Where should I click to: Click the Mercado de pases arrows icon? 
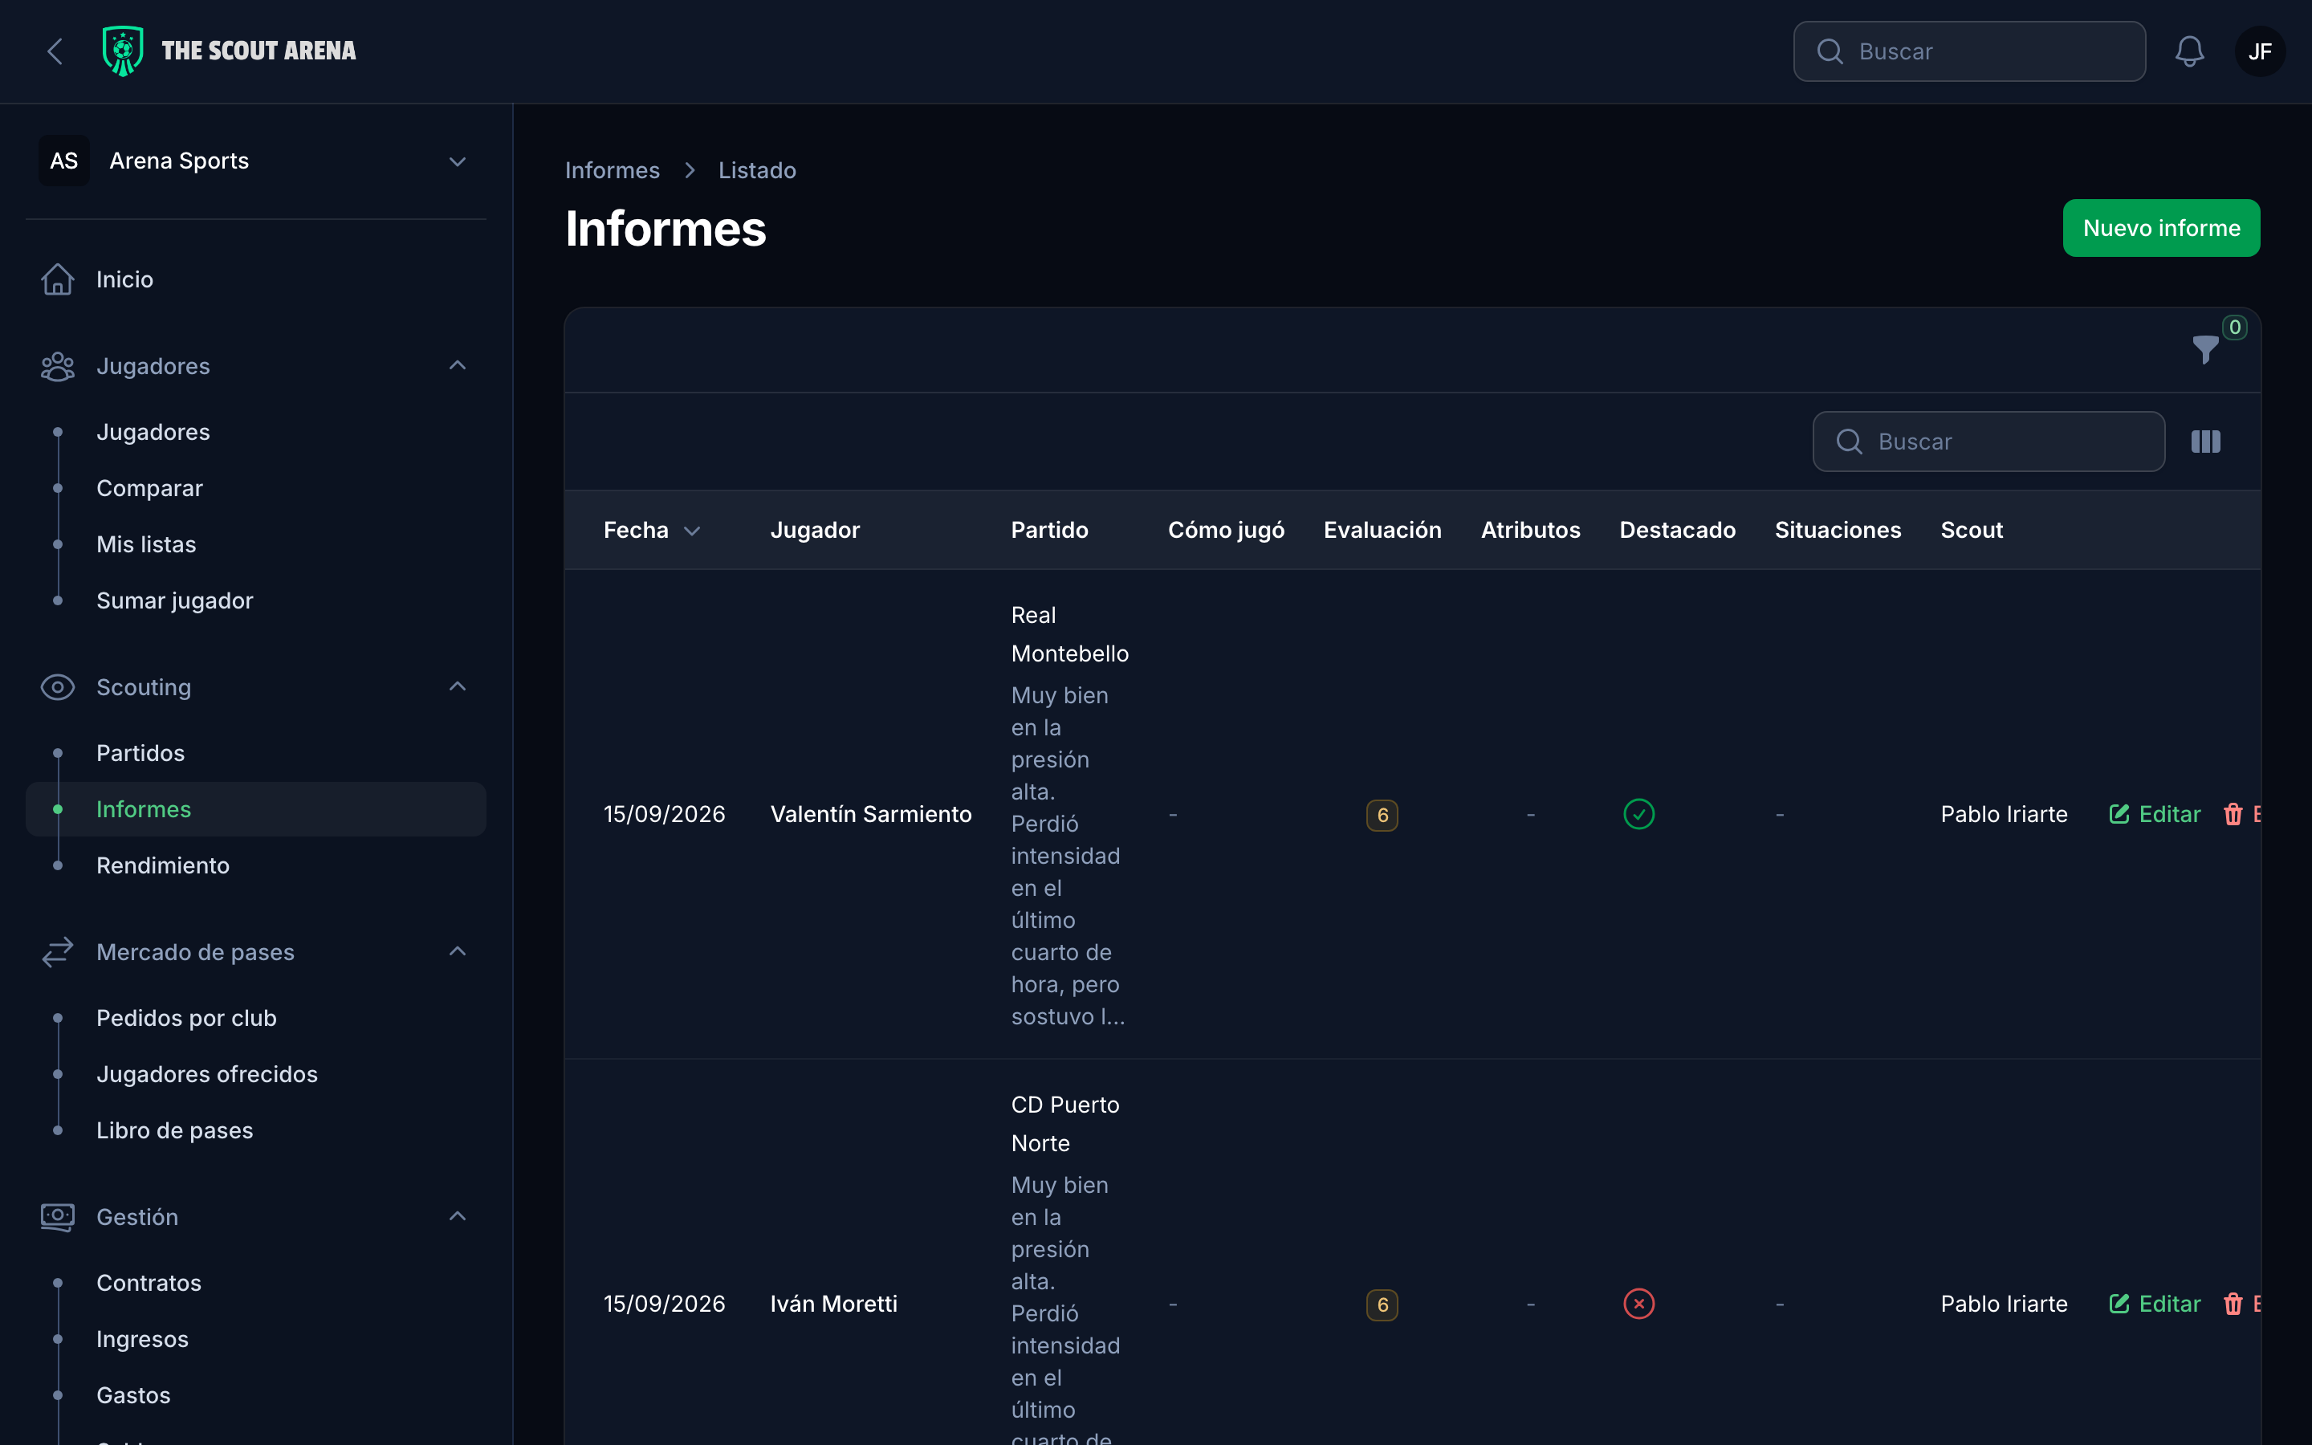tap(57, 952)
